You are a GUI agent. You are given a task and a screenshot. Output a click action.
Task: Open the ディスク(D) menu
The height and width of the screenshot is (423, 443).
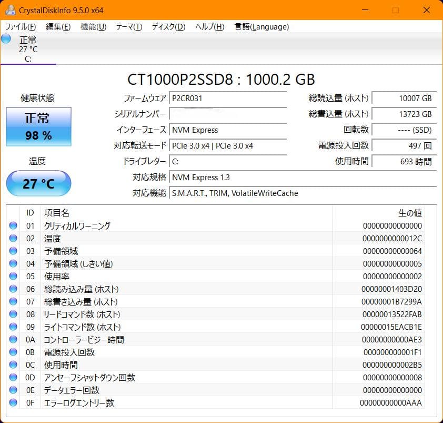click(x=167, y=27)
